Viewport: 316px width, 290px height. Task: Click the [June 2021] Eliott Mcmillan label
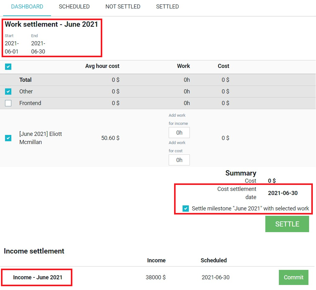click(41, 138)
